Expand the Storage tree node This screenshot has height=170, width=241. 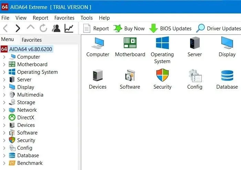[x=4, y=102]
